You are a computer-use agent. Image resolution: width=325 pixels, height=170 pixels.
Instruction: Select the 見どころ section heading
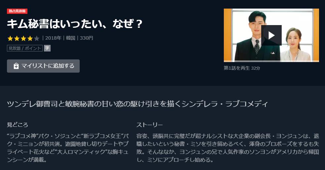click(x=18, y=125)
